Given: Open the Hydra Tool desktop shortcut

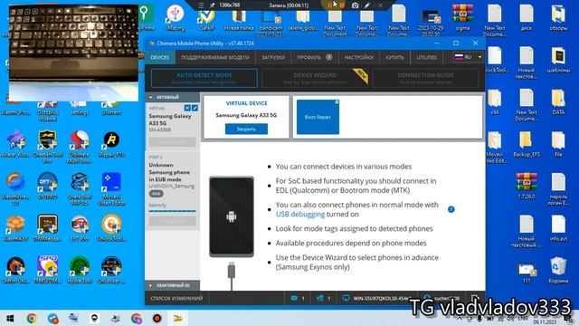Looking at the screenshot, I should (80, 270).
